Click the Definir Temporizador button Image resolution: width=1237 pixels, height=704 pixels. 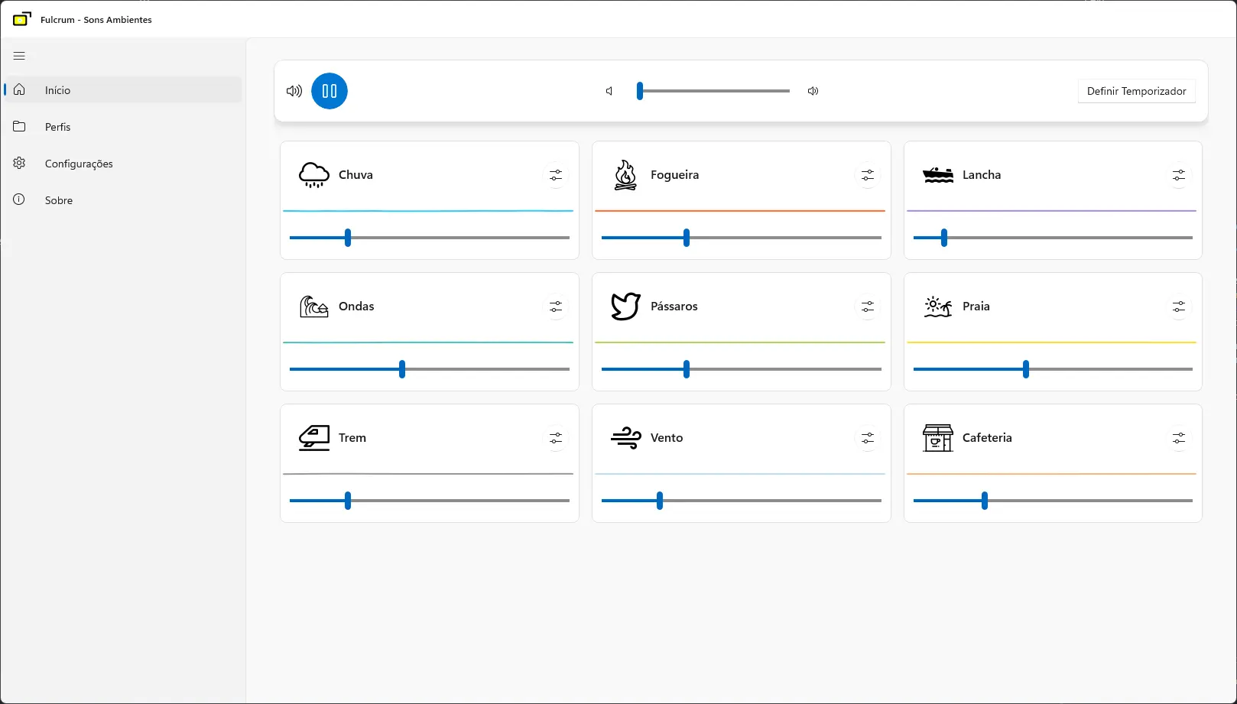(1136, 91)
